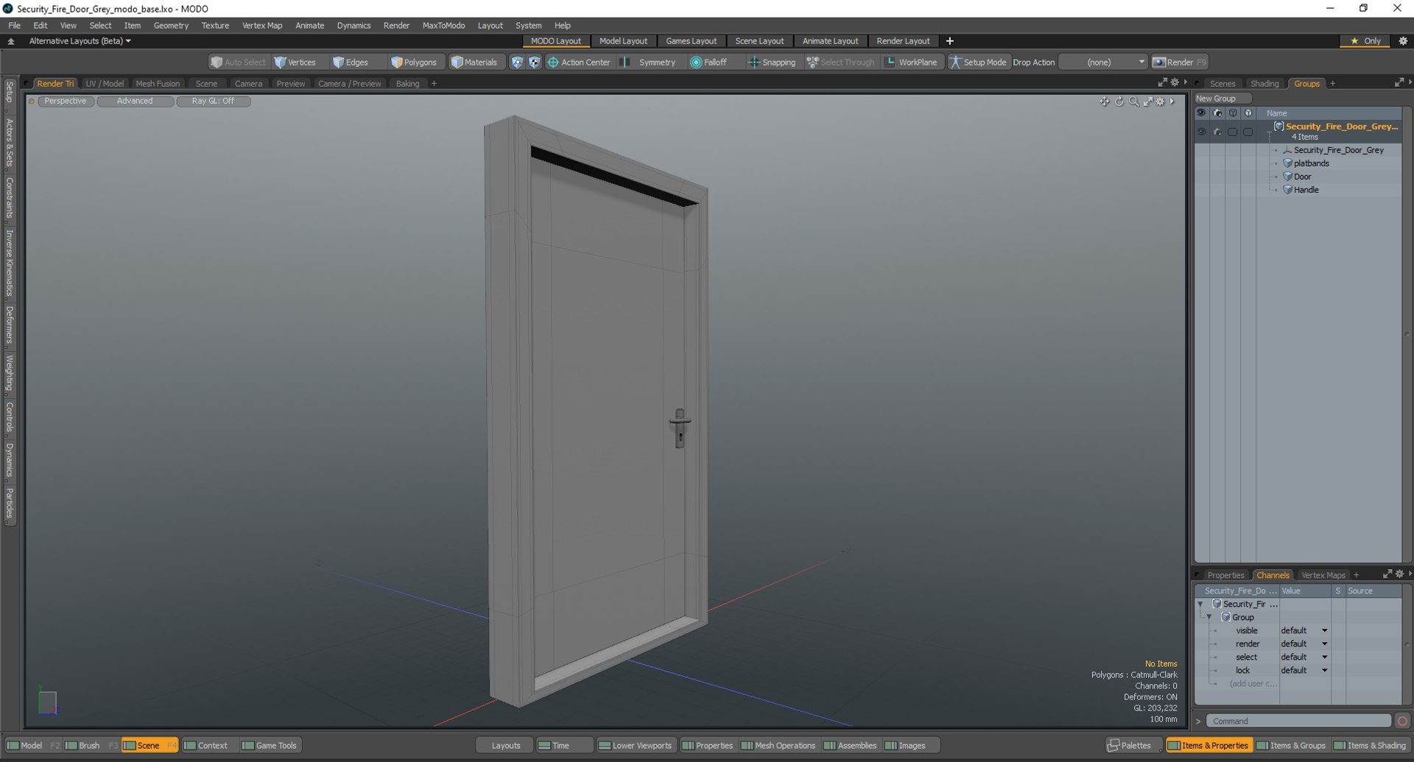Viewport: 1414px width, 762px height.
Task: Open the WorkPlane menu
Action: pos(911,63)
